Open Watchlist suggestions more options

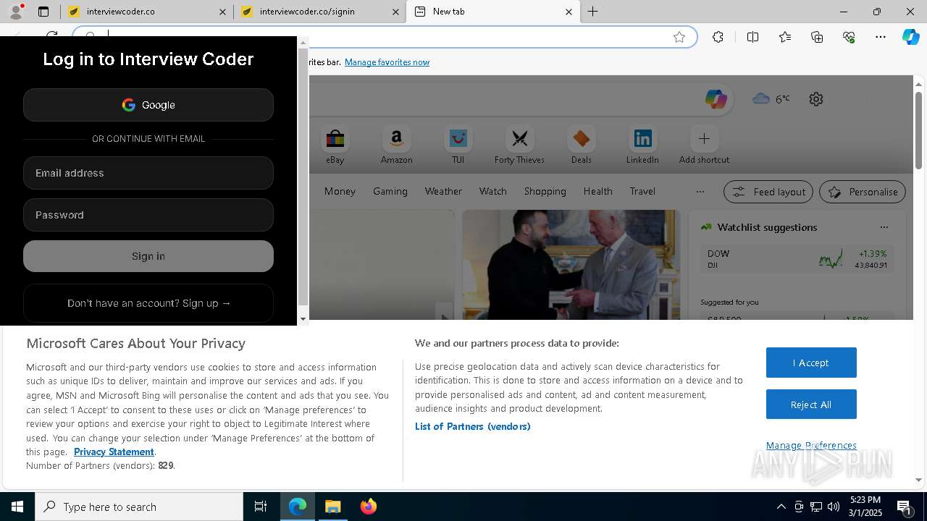pyautogui.click(x=884, y=227)
